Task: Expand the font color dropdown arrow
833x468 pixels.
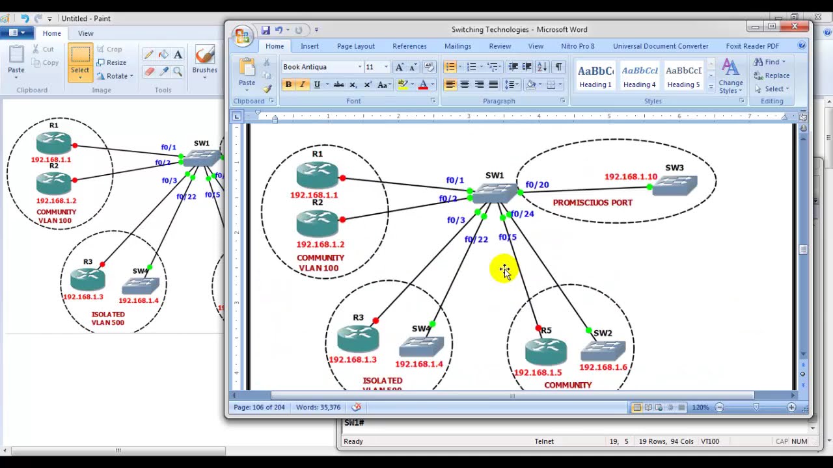Action: tap(431, 84)
